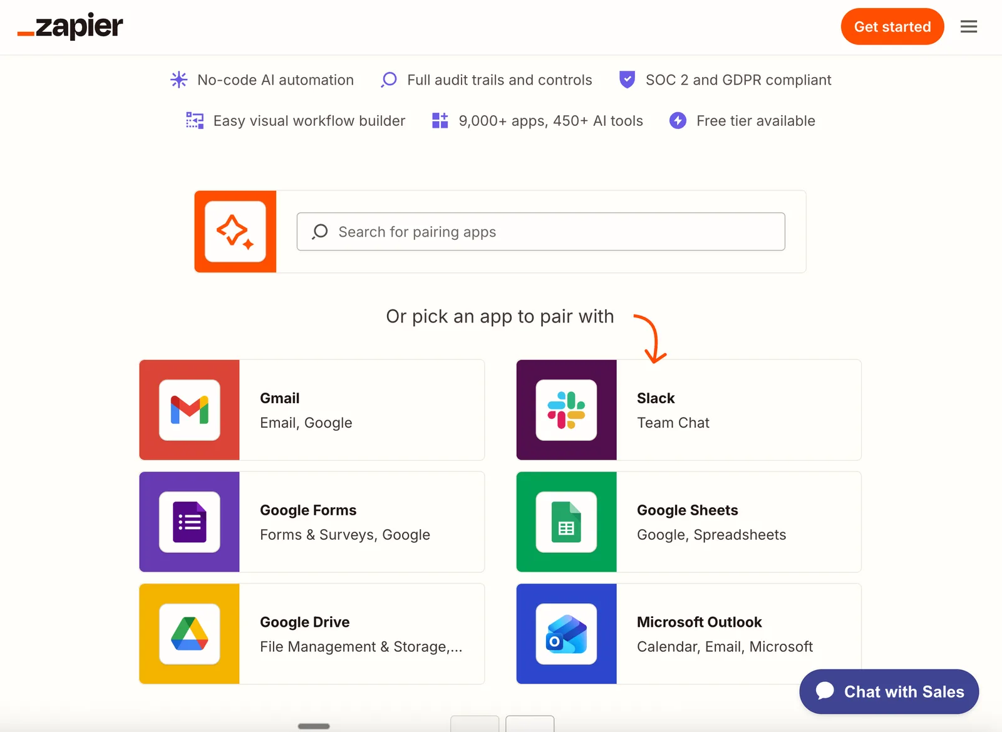
Task: Click the Microsoft Outlook icon
Action: (x=566, y=634)
